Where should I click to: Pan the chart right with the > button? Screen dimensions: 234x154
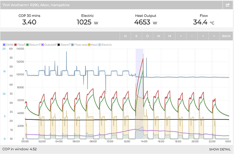tap(214, 36)
